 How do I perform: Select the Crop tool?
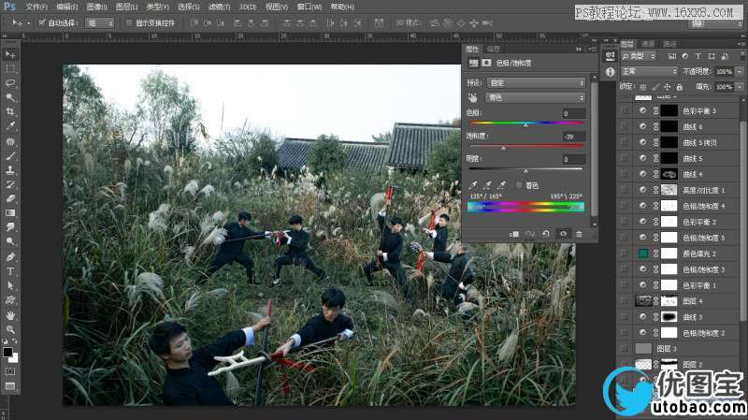10,111
